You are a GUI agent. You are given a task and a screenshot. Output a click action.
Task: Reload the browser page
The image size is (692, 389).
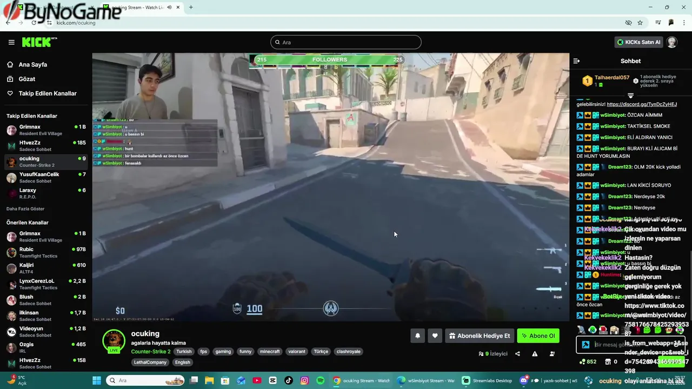click(x=34, y=23)
